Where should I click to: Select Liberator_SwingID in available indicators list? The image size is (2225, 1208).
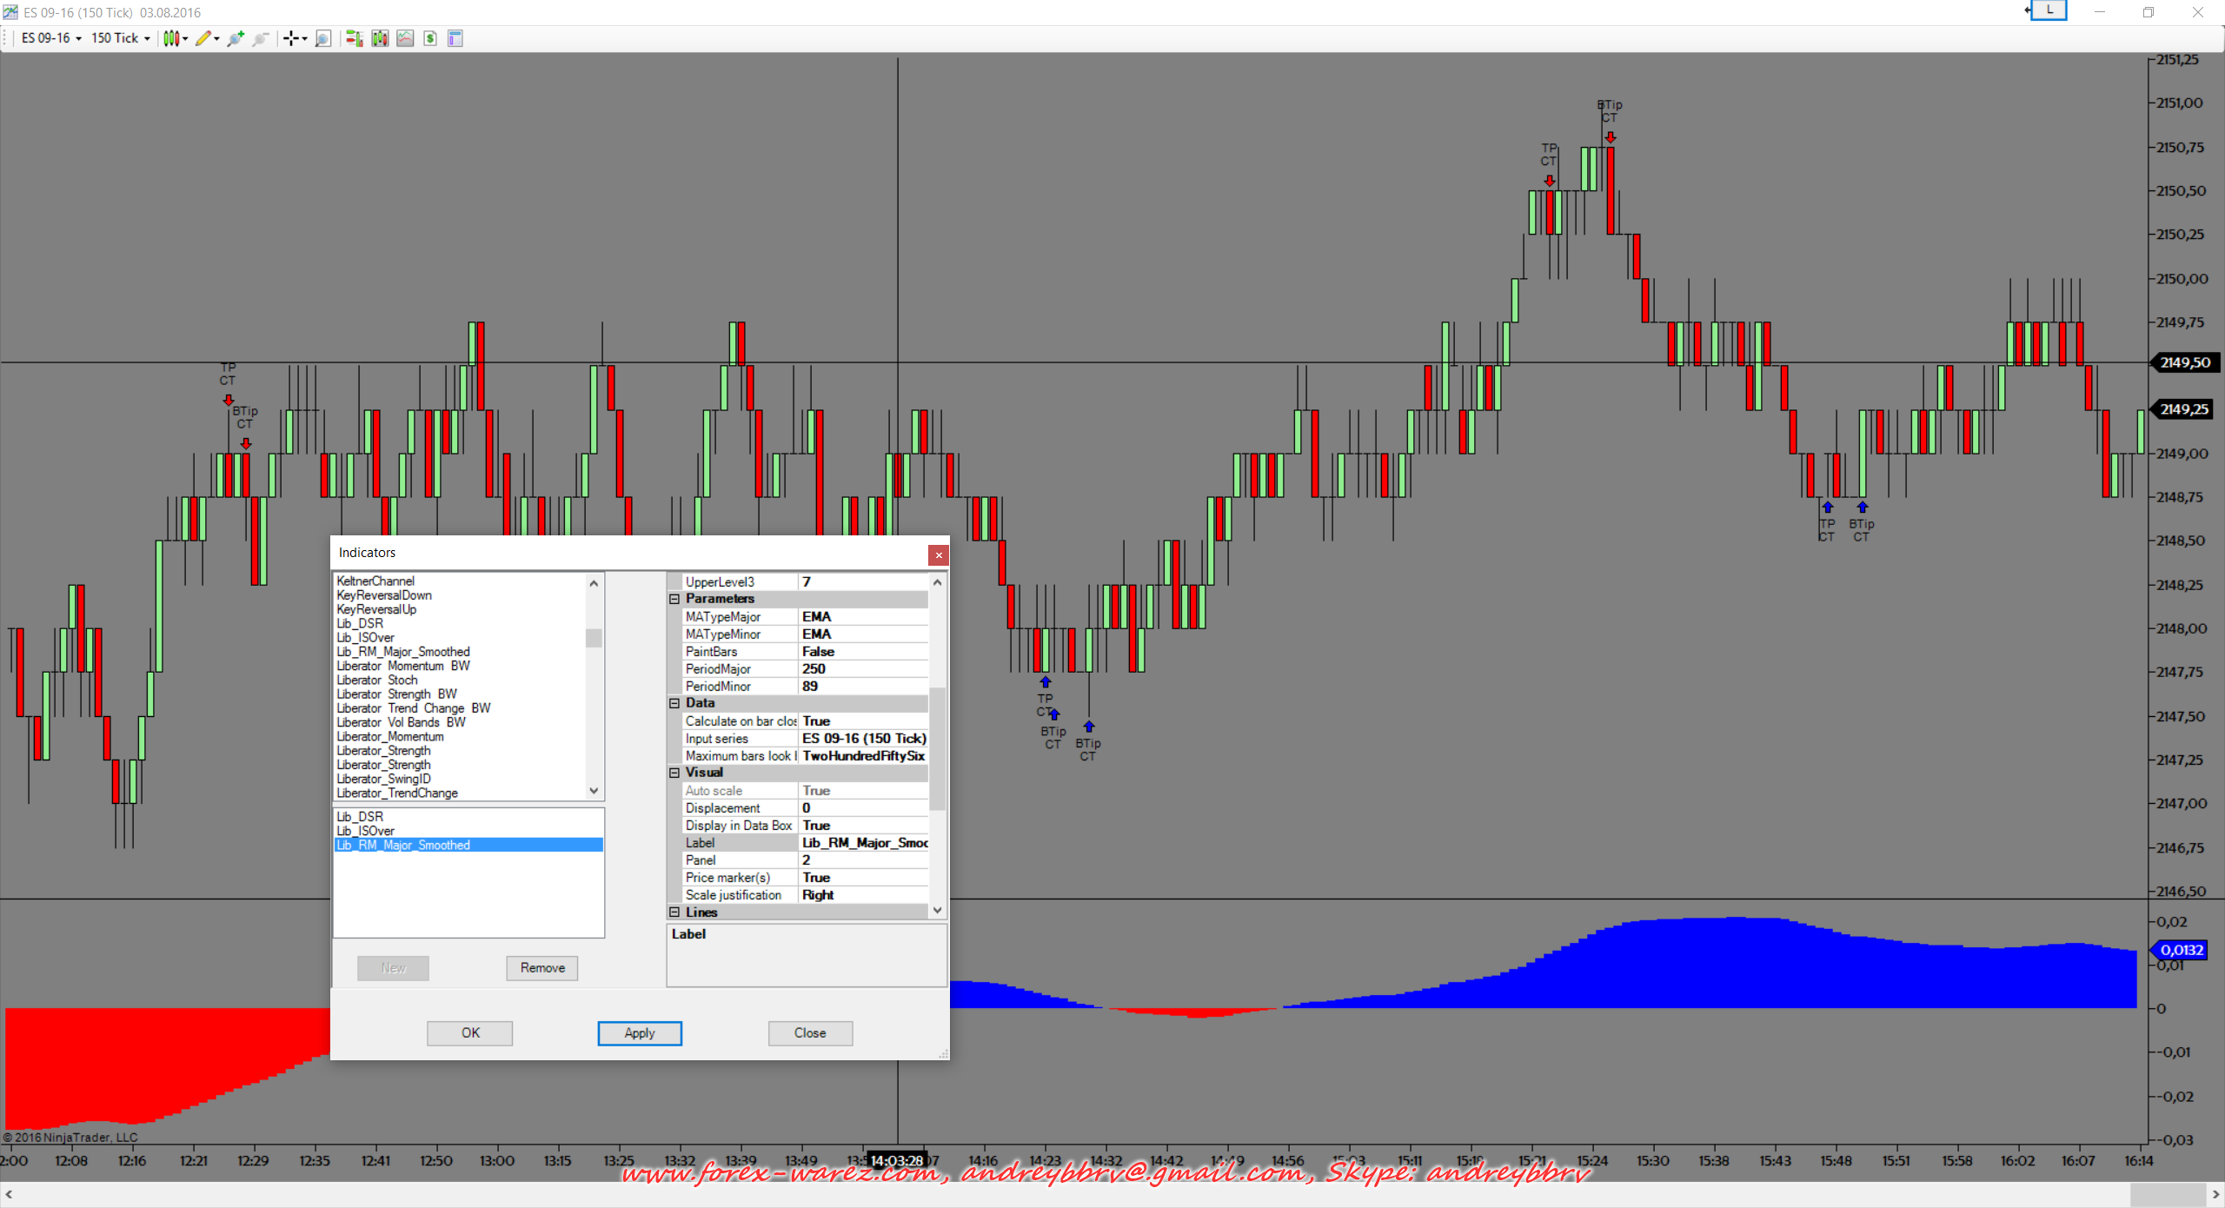383,779
